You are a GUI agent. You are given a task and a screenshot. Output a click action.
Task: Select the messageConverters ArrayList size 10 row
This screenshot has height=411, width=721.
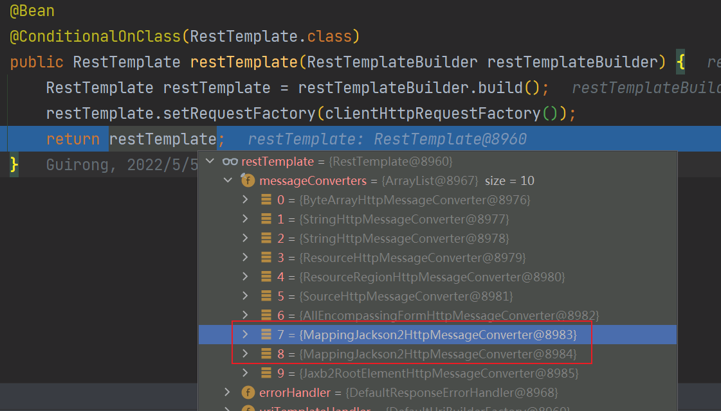tap(437, 180)
